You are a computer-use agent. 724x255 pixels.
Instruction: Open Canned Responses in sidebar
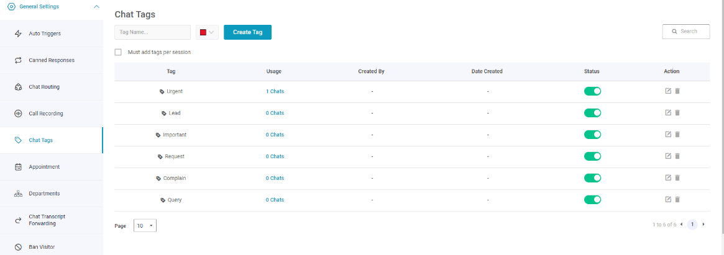click(51, 60)
